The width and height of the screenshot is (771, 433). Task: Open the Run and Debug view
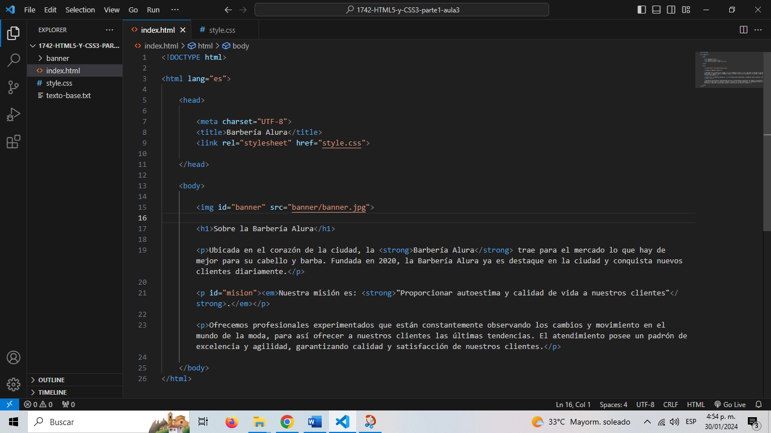(x=14, y=114)
